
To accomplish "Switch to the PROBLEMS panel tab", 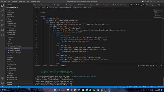I will [38, 66].
